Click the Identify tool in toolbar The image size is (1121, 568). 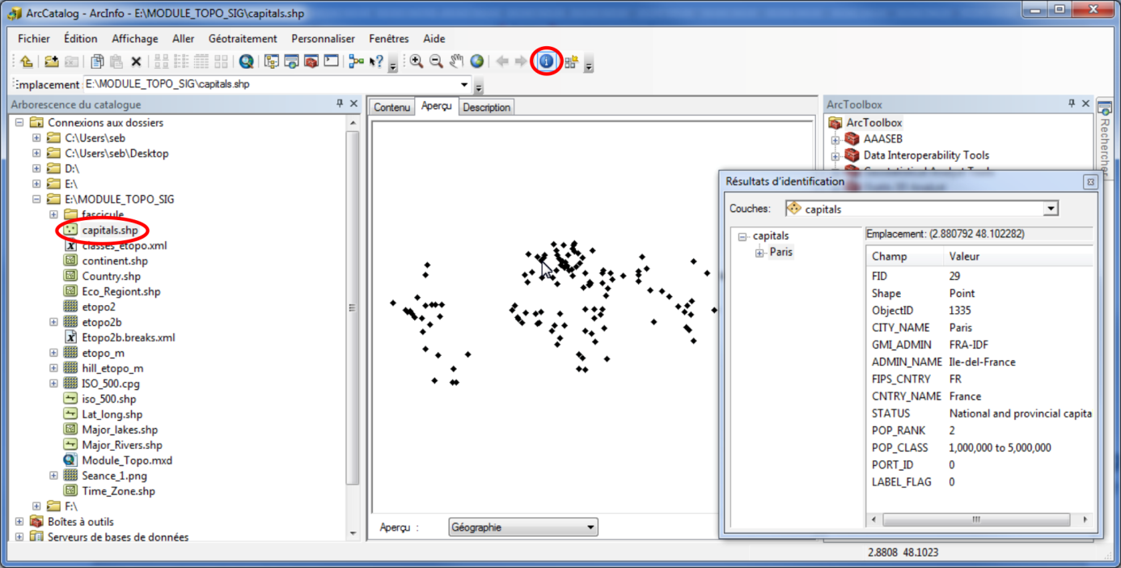pos(547,61)
